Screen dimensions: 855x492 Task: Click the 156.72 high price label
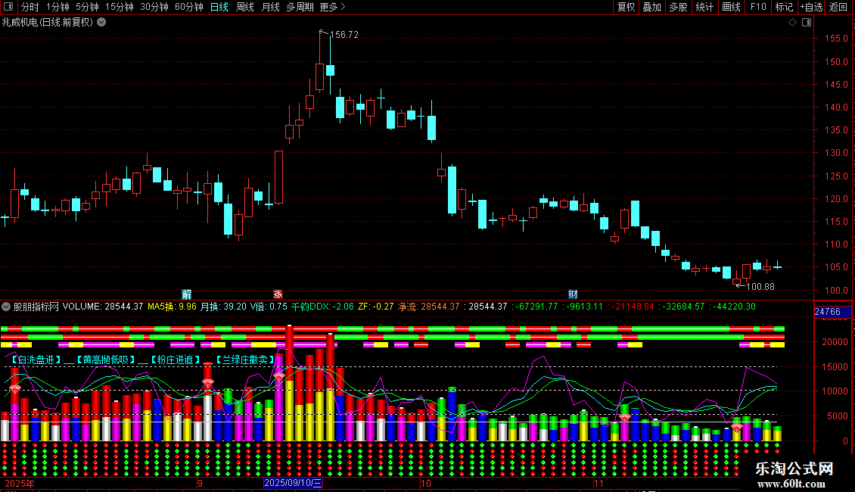click(x=344, y=35)
